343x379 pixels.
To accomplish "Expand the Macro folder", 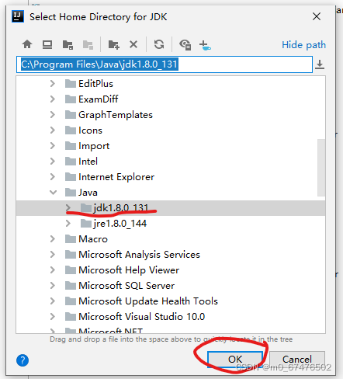I will click(x=53, y=239).
